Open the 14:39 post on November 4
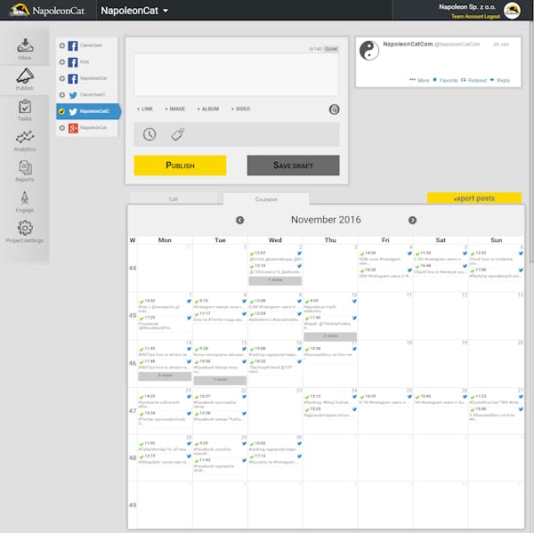534x533 pixels. [385, 258]
